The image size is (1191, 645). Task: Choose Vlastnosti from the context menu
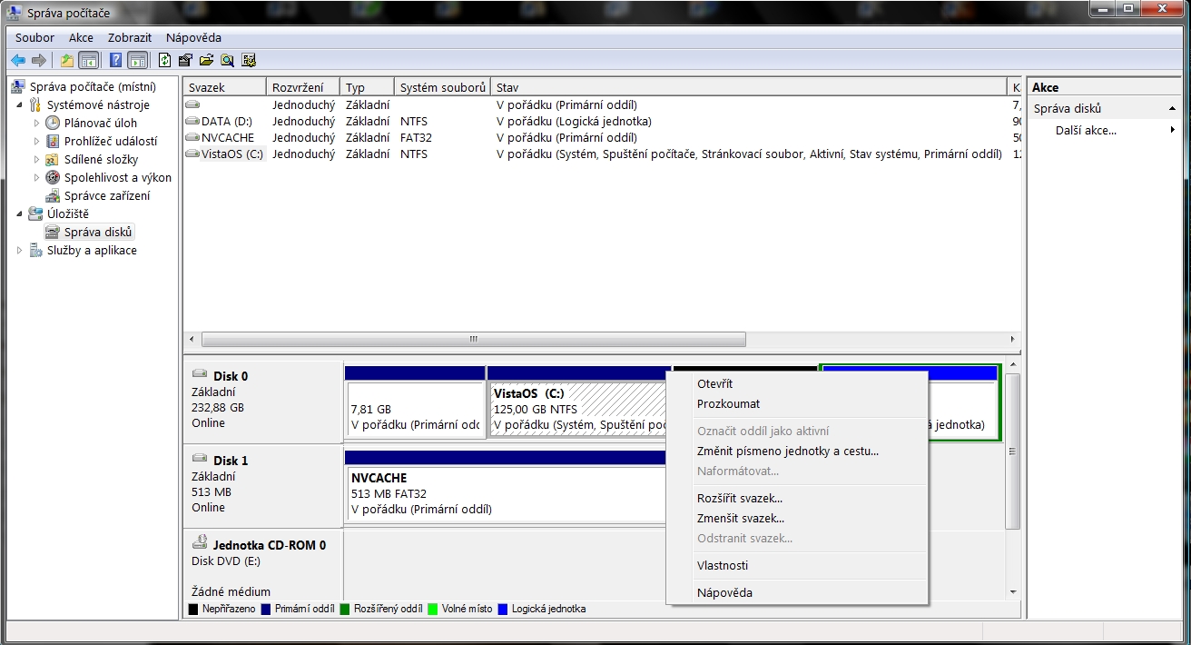point(797,565)
